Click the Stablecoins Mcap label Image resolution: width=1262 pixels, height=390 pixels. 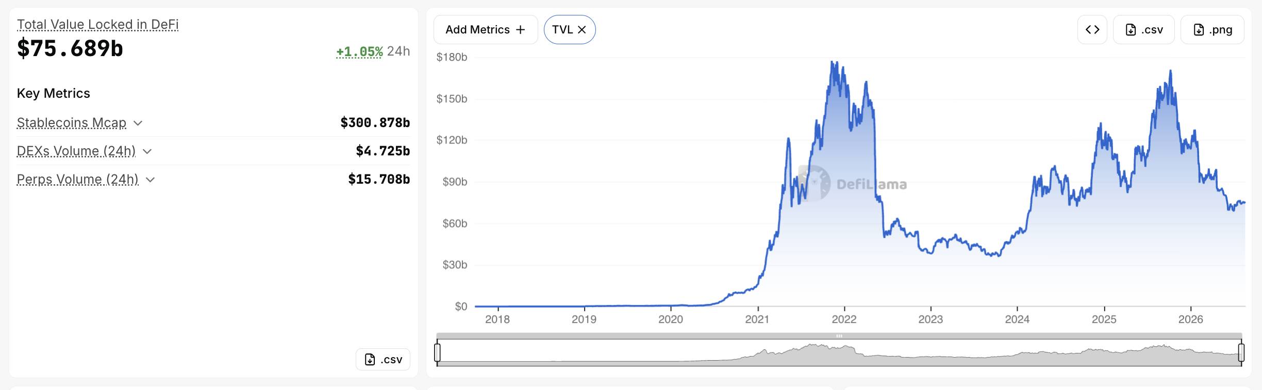tap(72, 123)
